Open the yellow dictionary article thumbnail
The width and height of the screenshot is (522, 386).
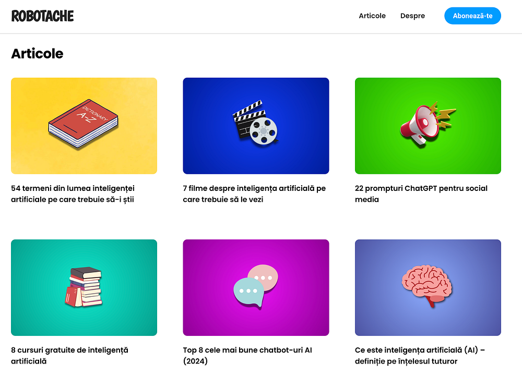(84, 126)
